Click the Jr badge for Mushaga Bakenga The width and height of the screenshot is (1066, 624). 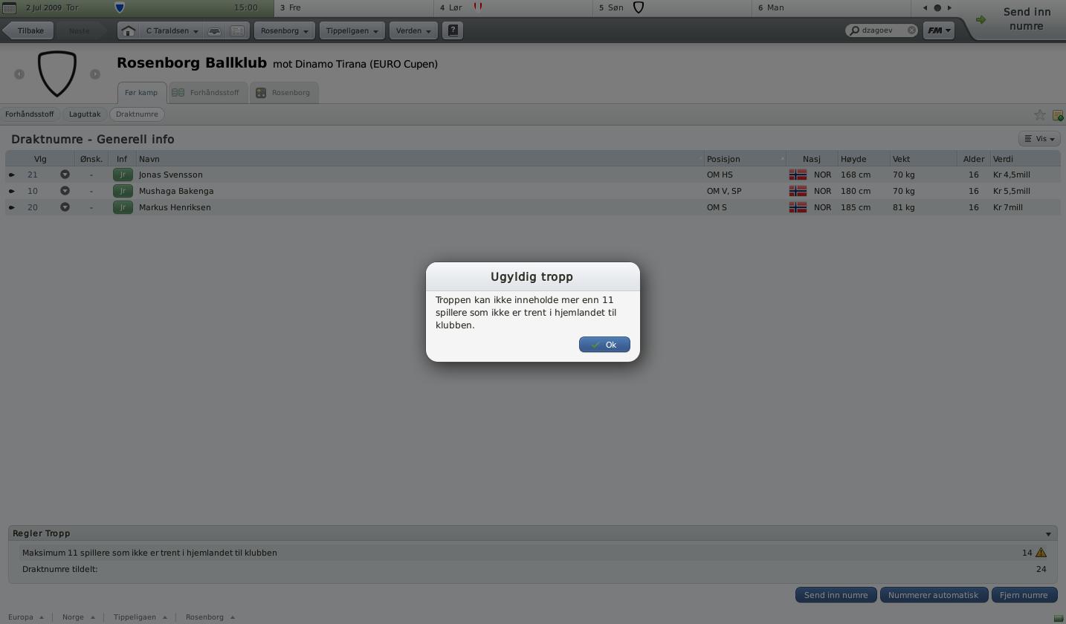(x=123, y=191)
